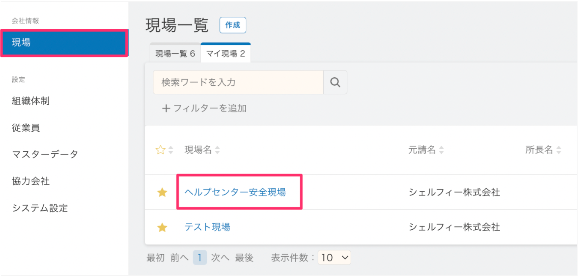Sort by the star column header
The image size is (578, 277).
pyautogui.click(x=165, y=150)
